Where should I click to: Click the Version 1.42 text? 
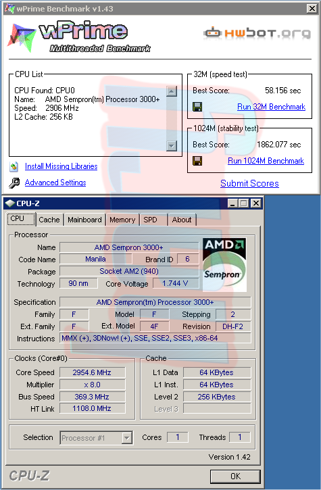pos(229,457)
